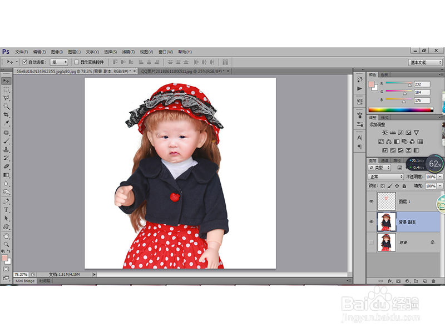Select the History Brush tool
445x333 pixels.
pyautogui.click(x=6, y=158)
